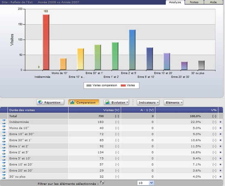Click the Répartition button
This screenshot has height=186, width=225.
point(51,103)
